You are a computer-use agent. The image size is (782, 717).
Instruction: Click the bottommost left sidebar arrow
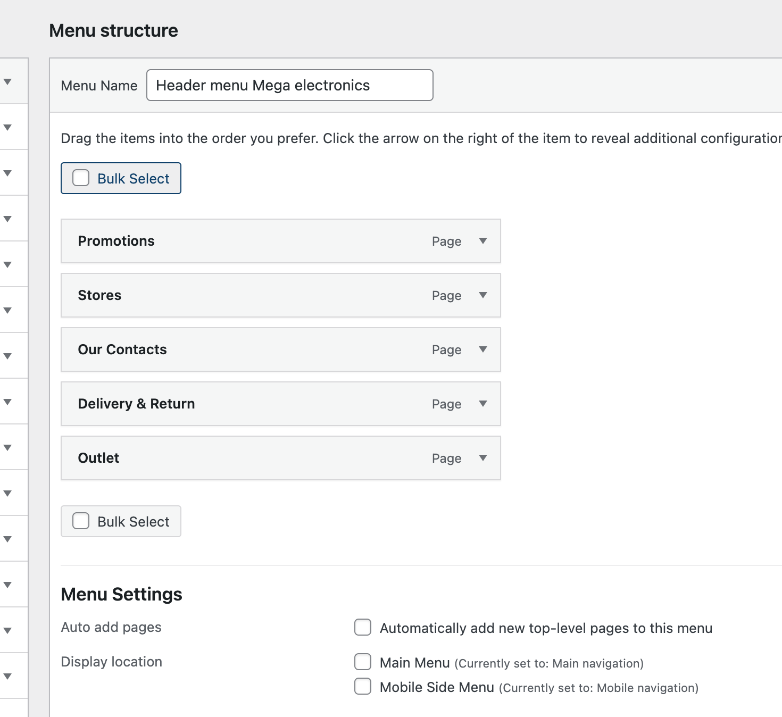(x=7, y=676)
